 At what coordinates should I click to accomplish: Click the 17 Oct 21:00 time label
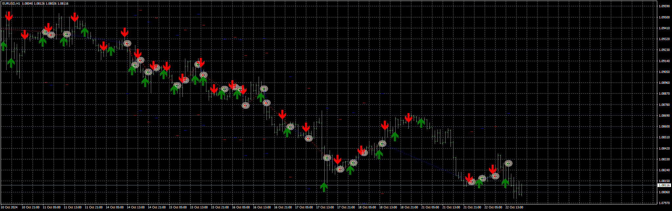[x=346, y=207]
